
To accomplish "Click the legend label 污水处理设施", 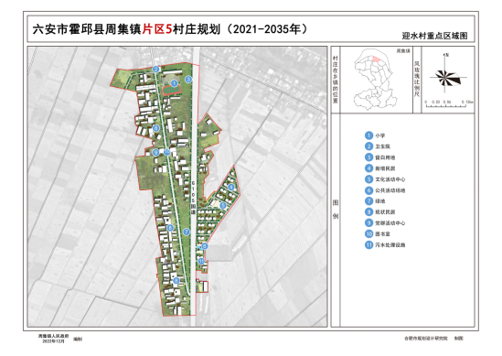I will 390,245.
